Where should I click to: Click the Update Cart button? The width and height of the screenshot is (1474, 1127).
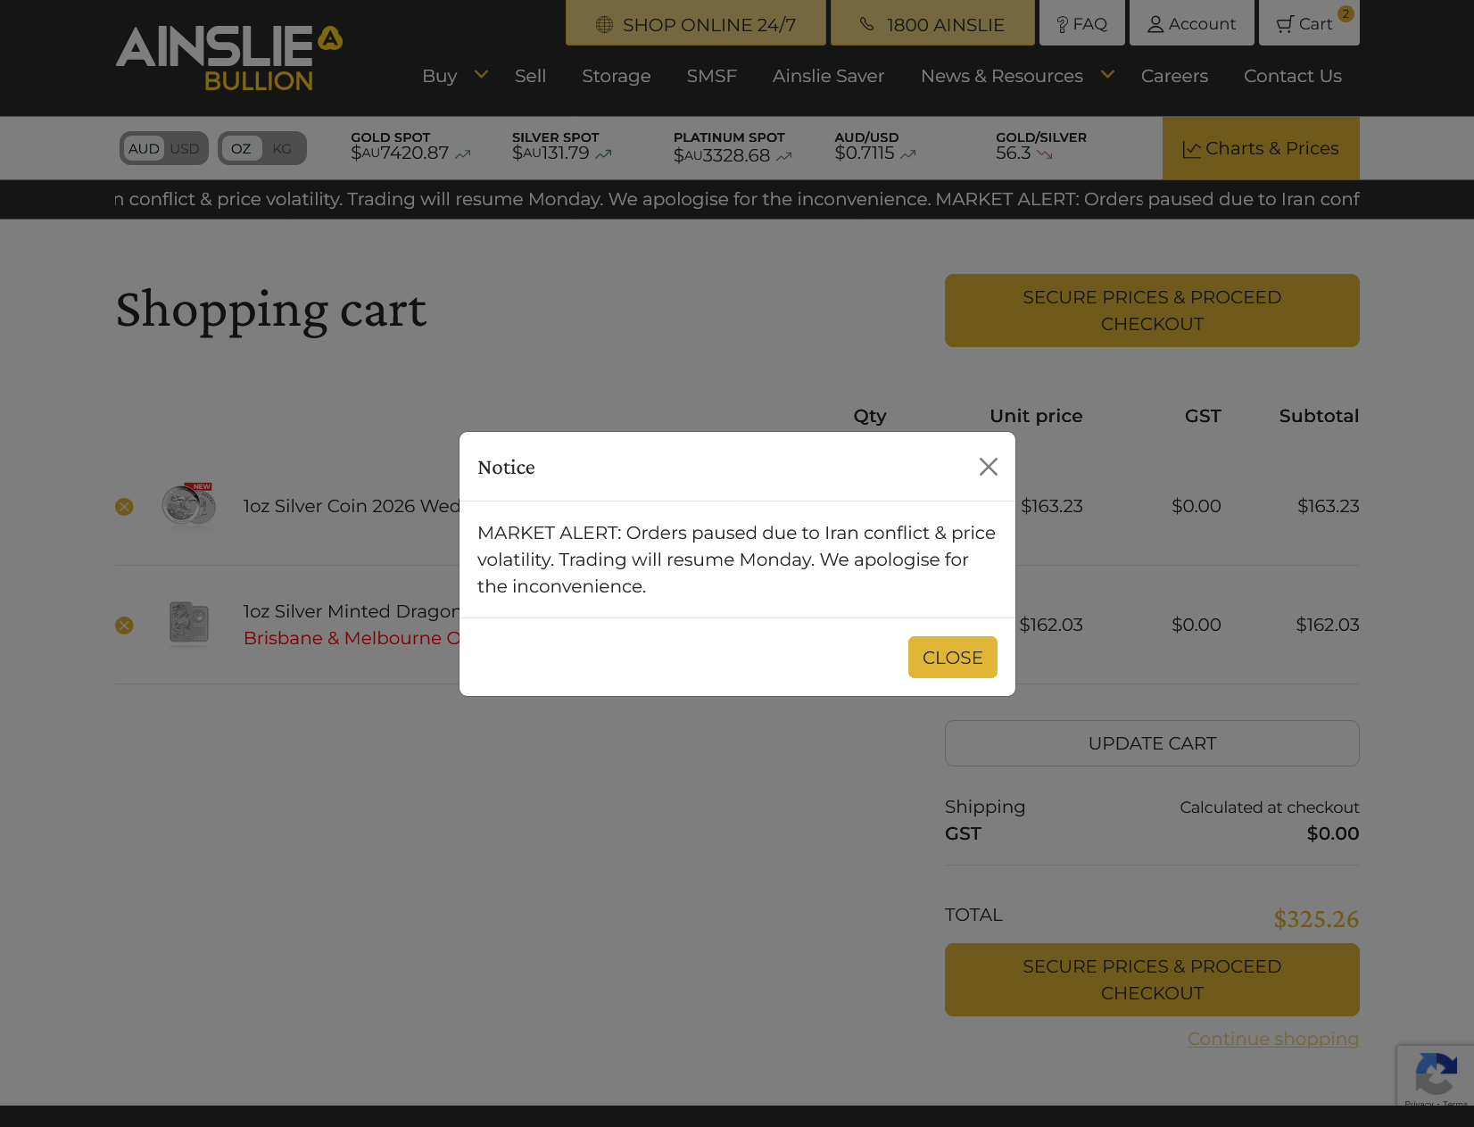click(x=1152, y=743)
